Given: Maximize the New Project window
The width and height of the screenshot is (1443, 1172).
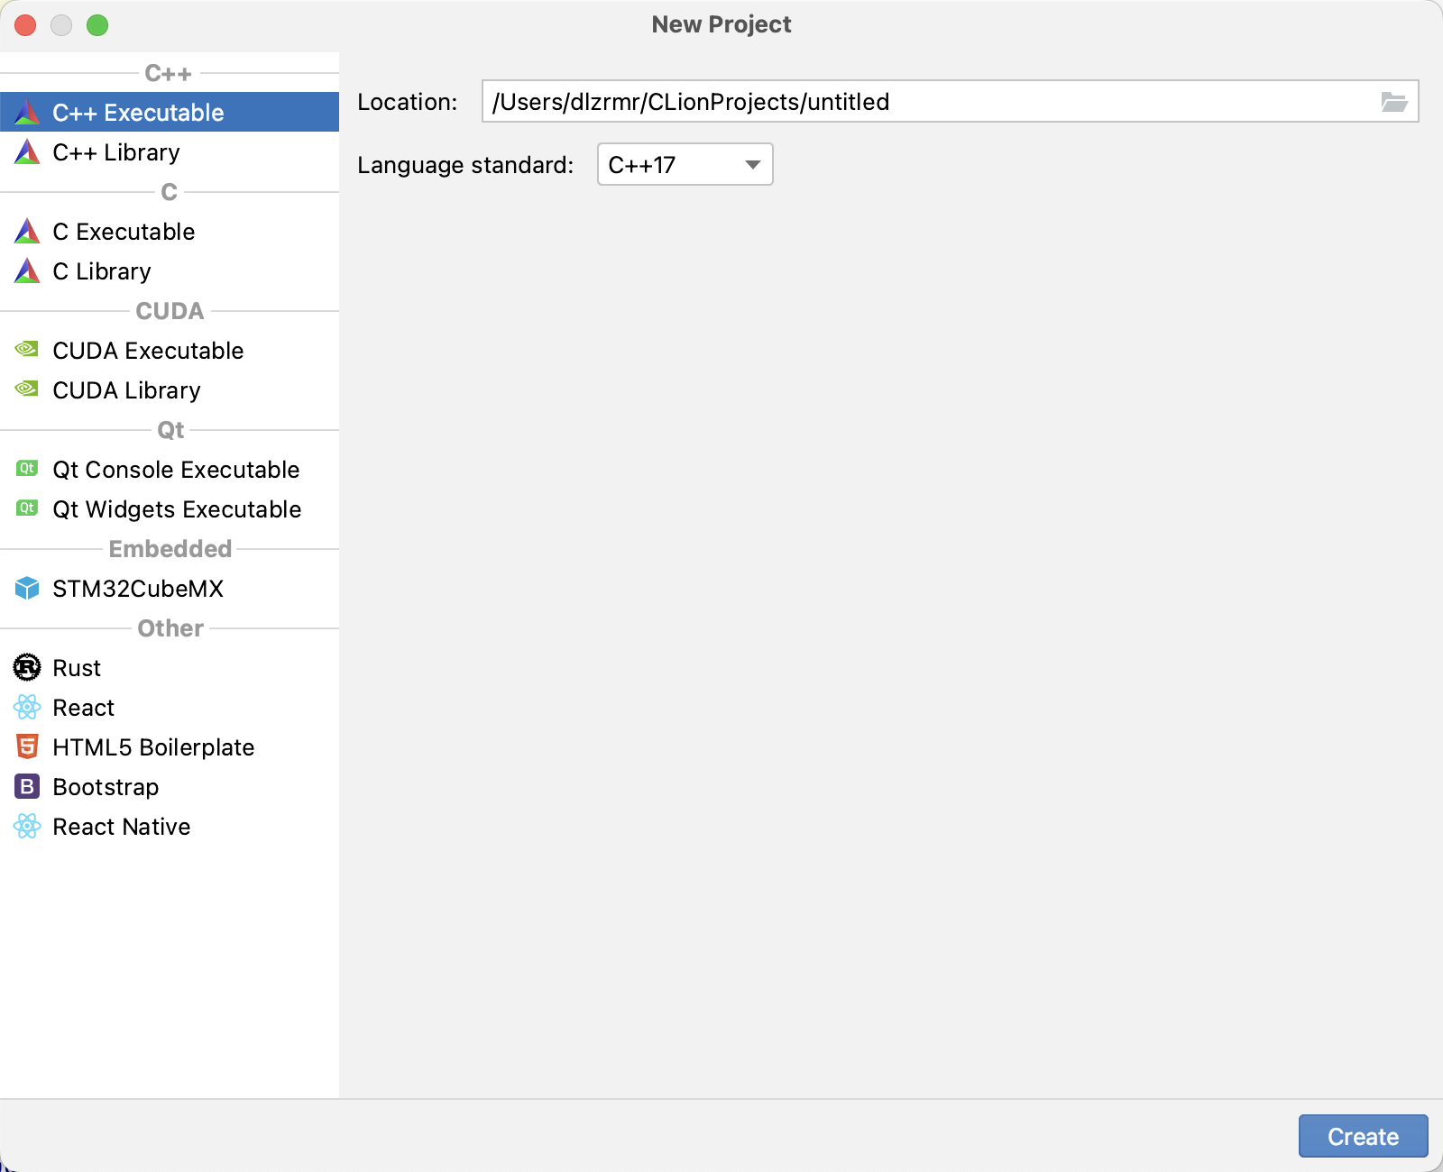Looking at the screenshot, I should point(97,25).
